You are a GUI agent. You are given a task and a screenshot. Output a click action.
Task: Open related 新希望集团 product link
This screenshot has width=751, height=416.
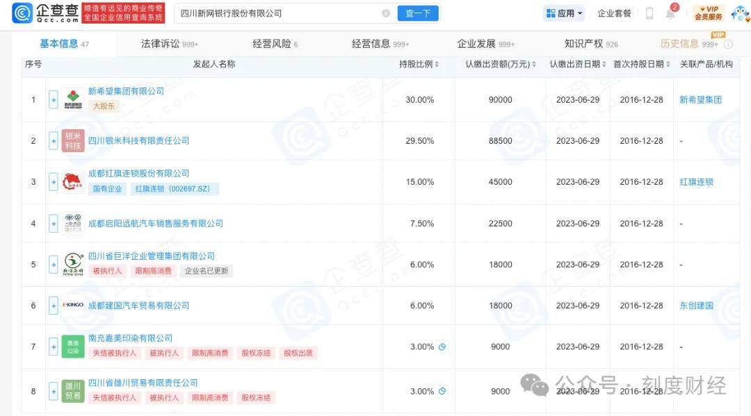(x=700, y=99)
